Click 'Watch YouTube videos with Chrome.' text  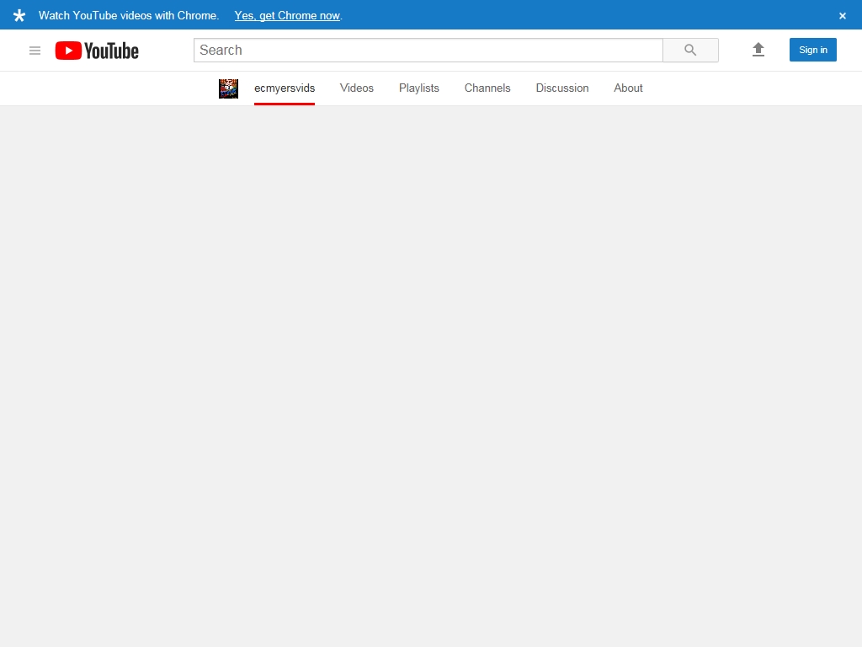(x=129, y=15)
